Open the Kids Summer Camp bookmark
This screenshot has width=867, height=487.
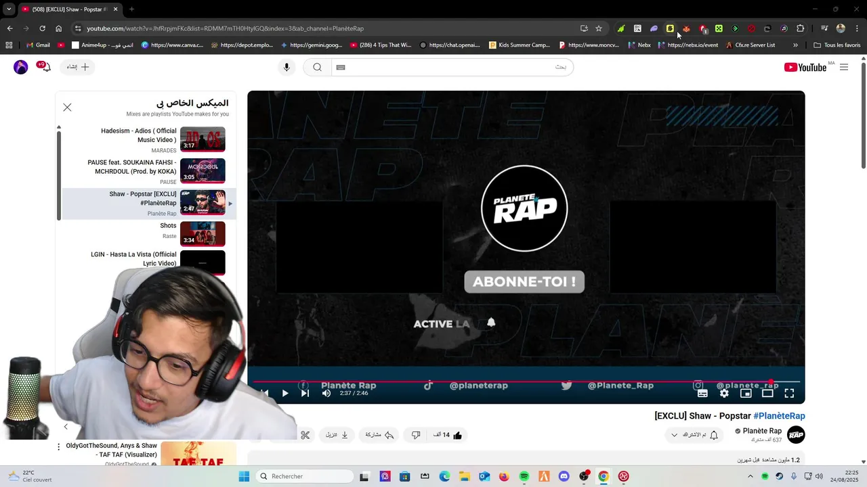pos(520,45)
